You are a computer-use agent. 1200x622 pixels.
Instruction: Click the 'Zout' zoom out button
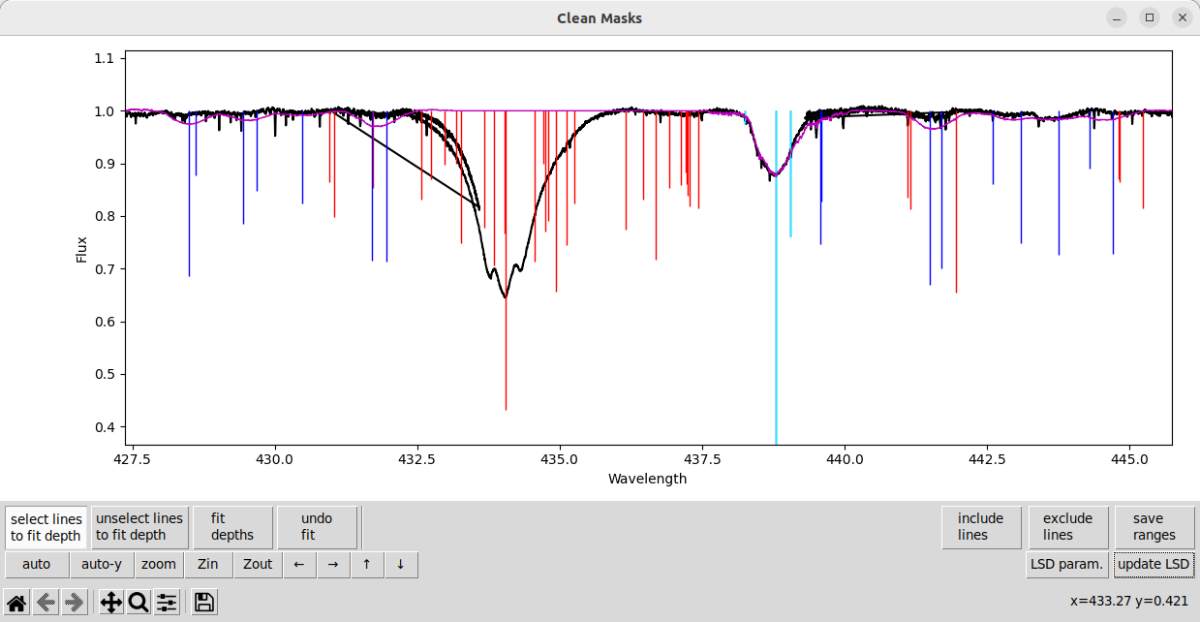258,564
